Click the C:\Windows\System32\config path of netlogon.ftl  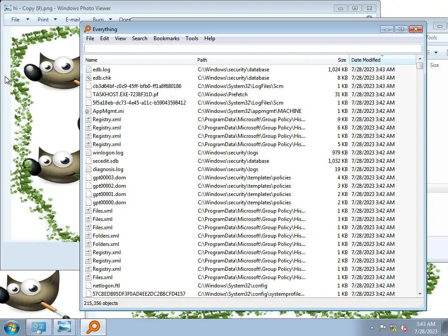coord(232,285)
